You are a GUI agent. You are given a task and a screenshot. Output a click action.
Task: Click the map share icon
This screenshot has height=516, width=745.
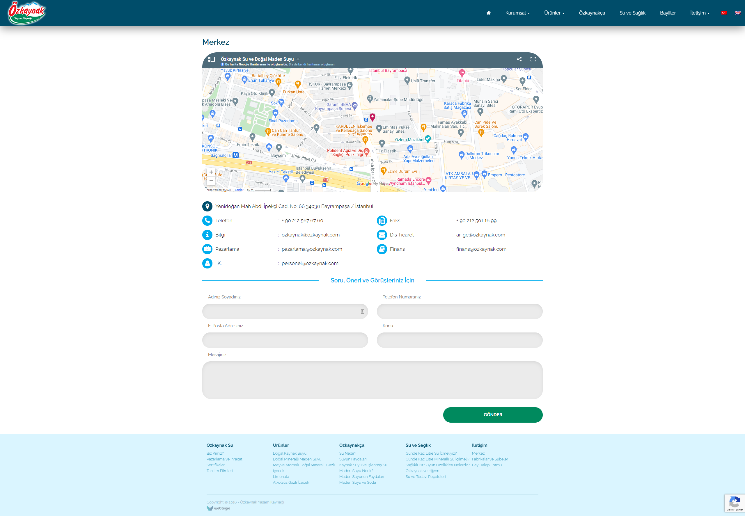(x=519, y=59)
